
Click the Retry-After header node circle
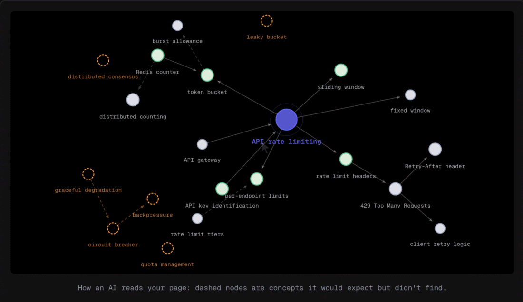point(435,150)
